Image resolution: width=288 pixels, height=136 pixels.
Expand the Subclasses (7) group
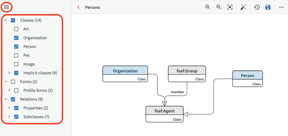[9, 117]
